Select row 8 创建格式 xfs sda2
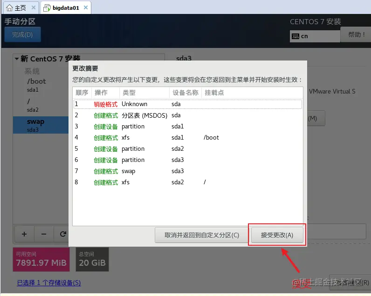Screen dimensions: 371x296 click(188, 182)
